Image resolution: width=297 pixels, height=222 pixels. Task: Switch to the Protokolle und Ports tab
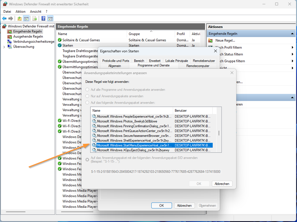point(116,61)
